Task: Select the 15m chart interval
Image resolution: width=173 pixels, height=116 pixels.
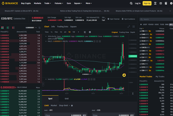Action: 56,32
